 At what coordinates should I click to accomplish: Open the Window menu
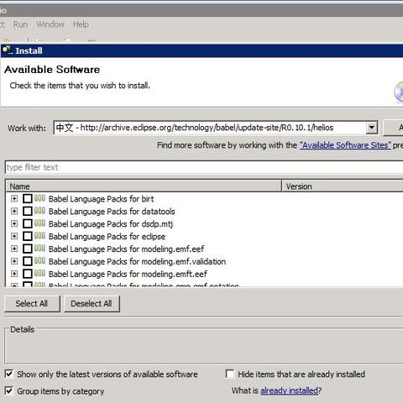tap(50, 24)
